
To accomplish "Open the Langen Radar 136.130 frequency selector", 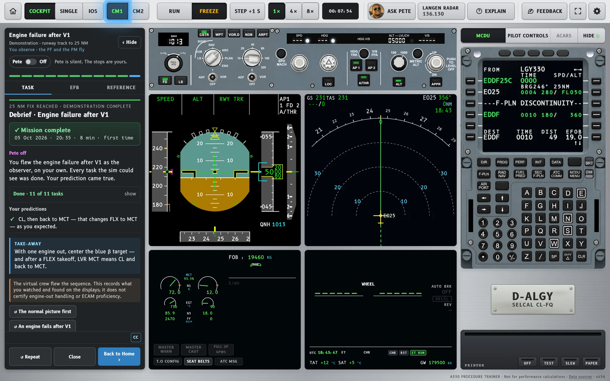I will pos(441,11).
